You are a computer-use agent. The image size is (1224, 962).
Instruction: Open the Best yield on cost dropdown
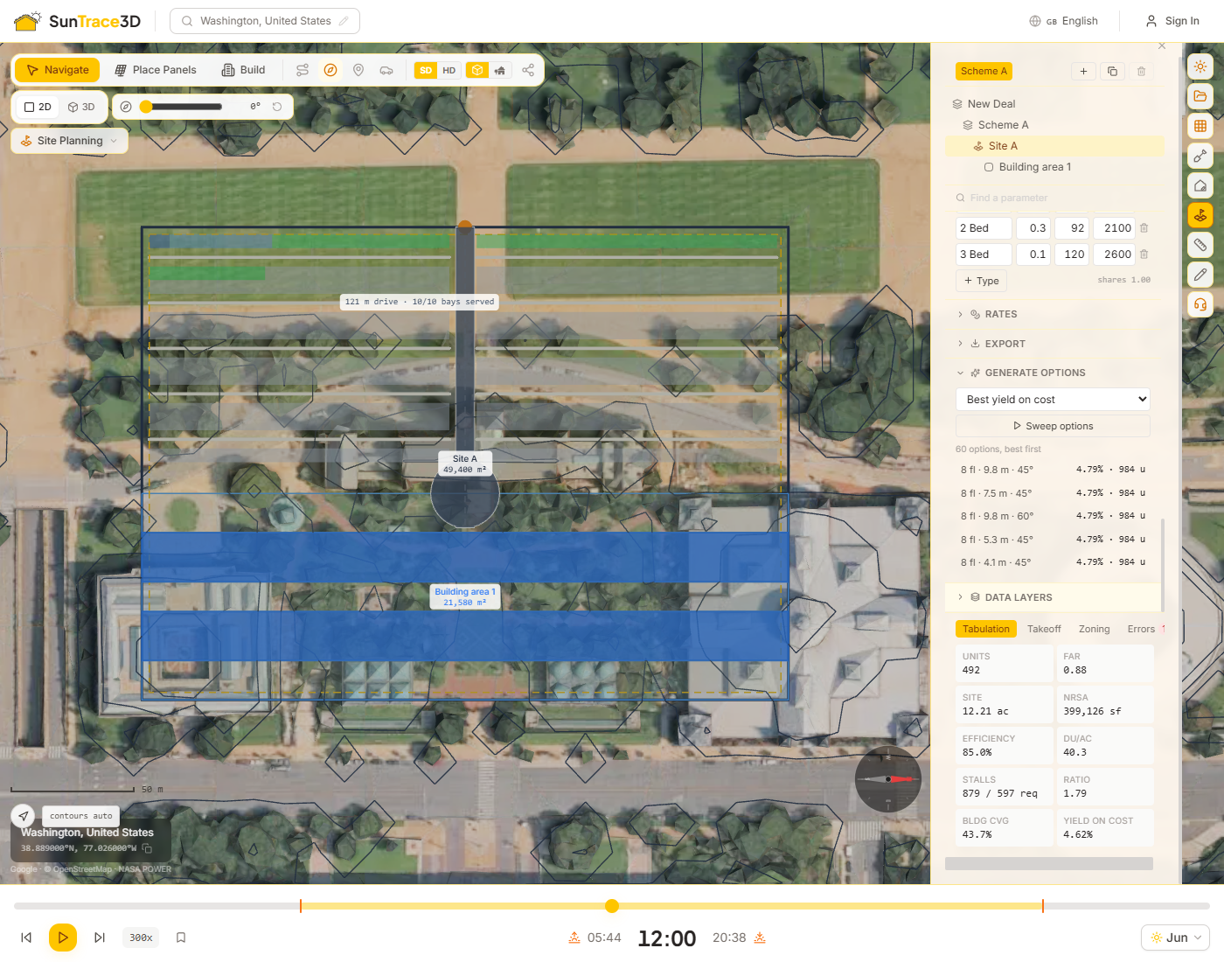coord(1053,400)
